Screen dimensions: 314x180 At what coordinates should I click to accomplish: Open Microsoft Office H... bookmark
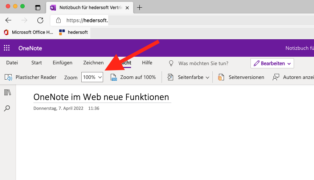[x=28, y=32]
